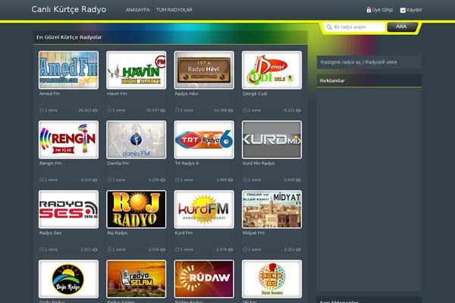This screenshot has width=455, height=303.
Task: Click the eye icon under Dengê Cudi
Action: tap(298, 111)
